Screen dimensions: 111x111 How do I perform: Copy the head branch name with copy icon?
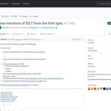[56, 28]
